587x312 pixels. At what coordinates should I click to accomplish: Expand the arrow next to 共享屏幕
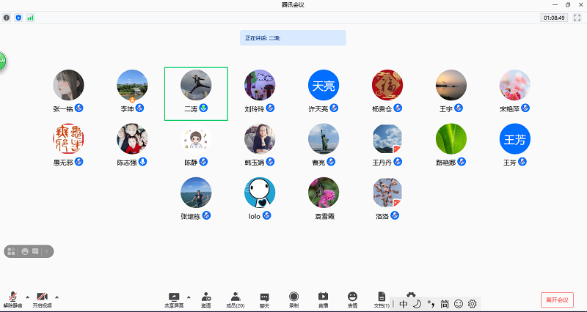point(189,296)
